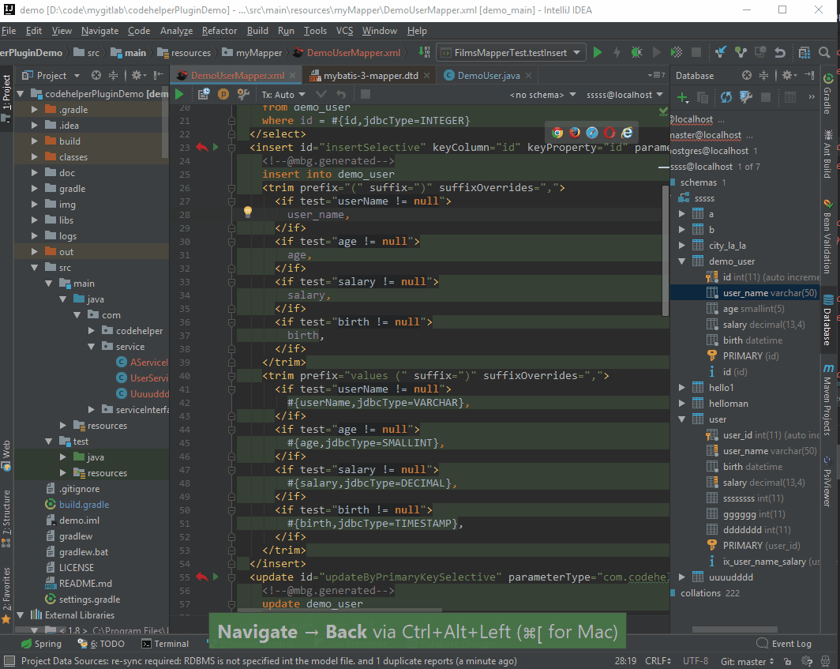Open the <no schema> dropdown
Screen dimensions: 840x669
[x=542, y=95]
